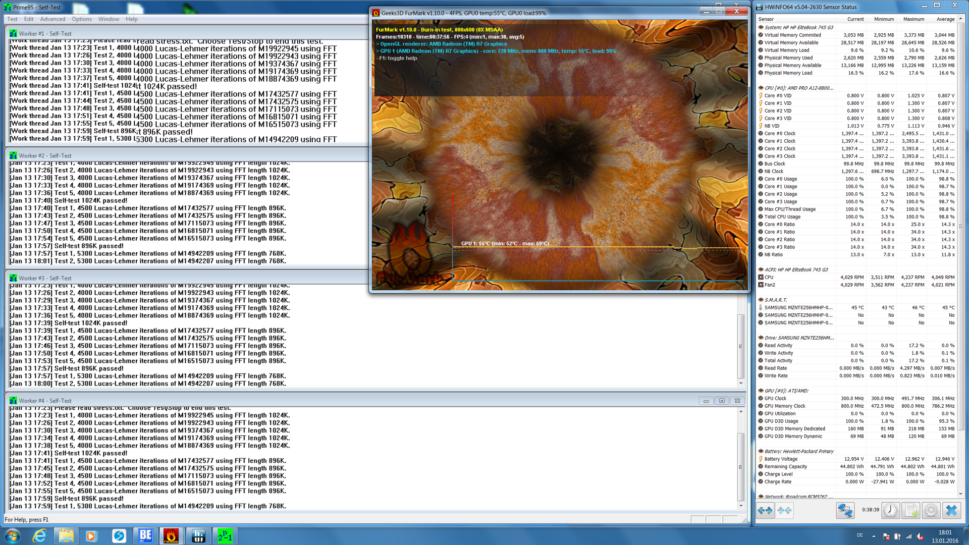Open Windows Explorer folder taskbar icon
969x545 pixels.
click(x=66, y=535)
